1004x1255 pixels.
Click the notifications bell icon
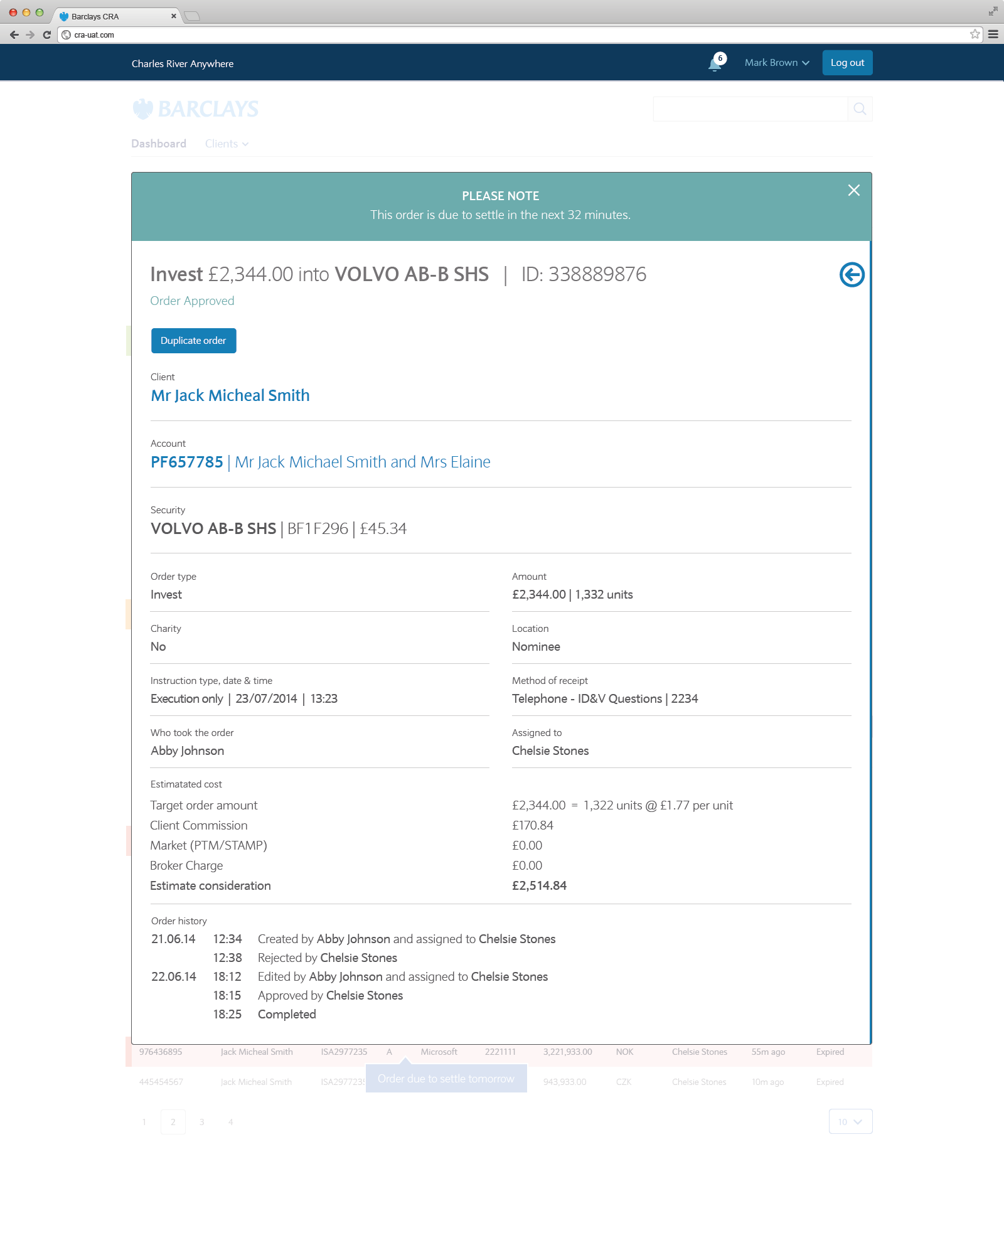click(x=715, y=63)
